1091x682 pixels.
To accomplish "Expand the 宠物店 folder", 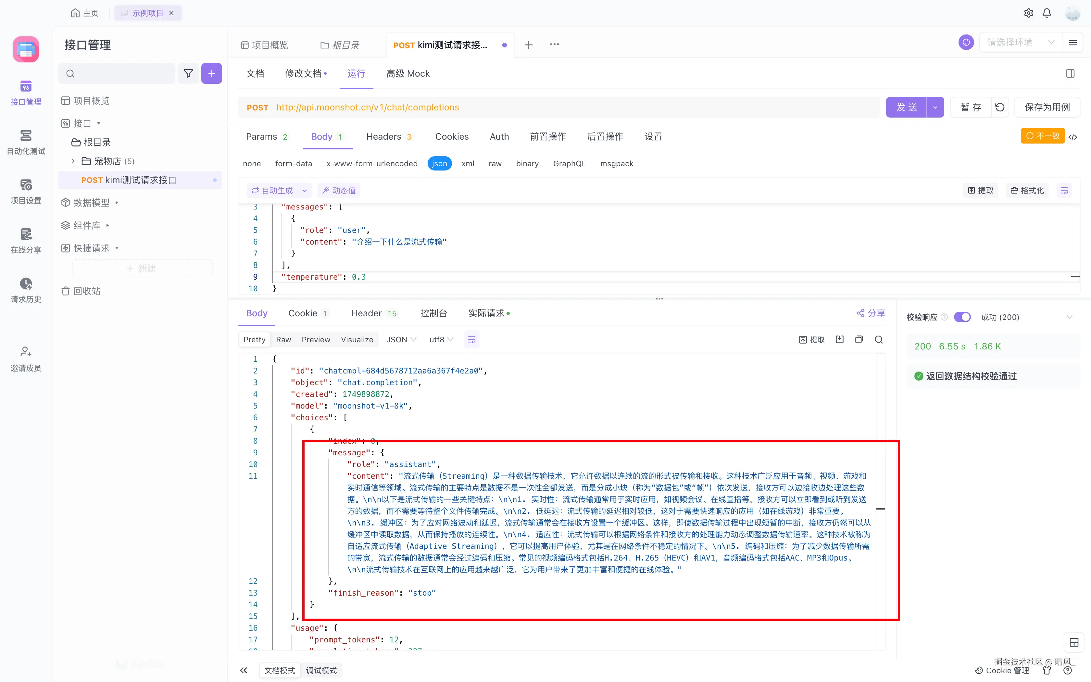I will [x=73, y=161].
